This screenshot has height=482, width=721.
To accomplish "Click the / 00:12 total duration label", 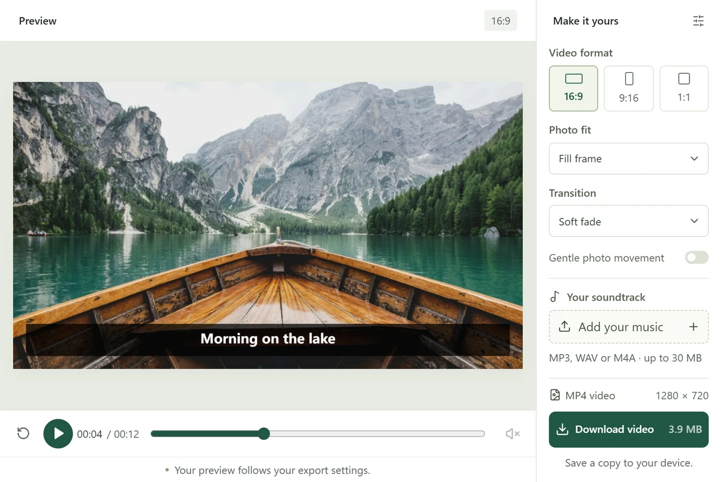I will [x=123, y=434].
